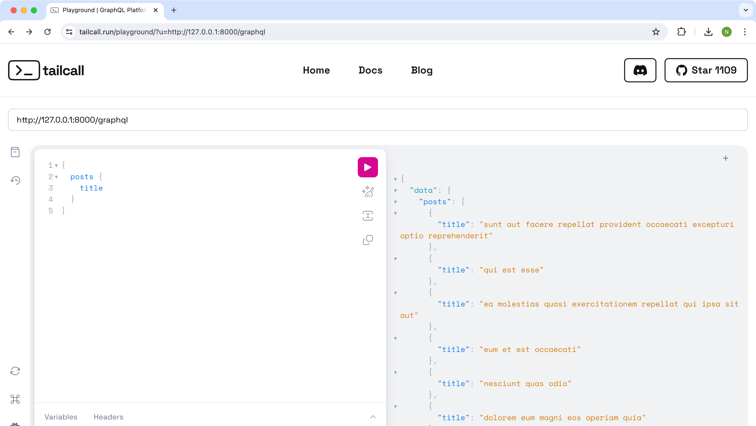
Task: Click the Prettify query magic wand icon
Action: pyautogui.click(x=368, y=192)
